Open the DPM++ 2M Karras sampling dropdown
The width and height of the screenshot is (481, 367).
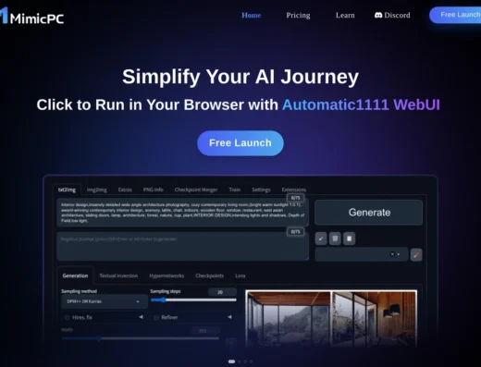[x=105, y=301]
